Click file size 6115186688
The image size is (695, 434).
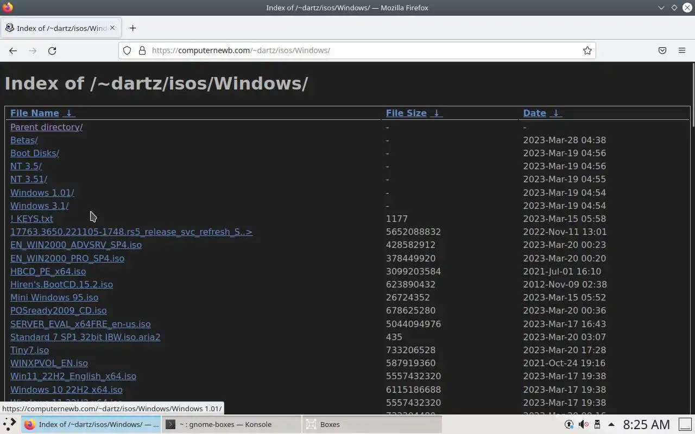413,390
